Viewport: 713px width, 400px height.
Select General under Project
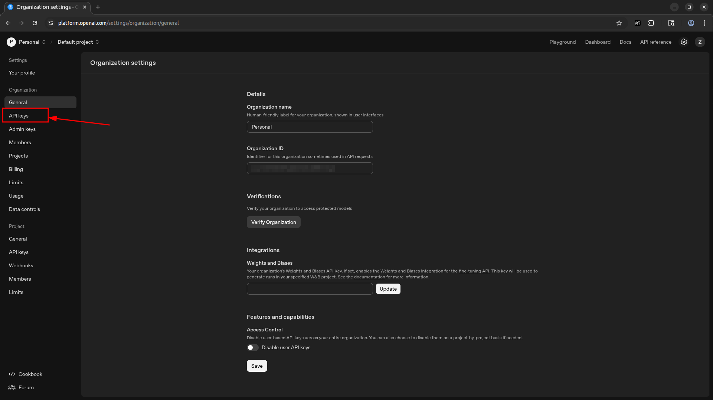(x=40, y=239)
